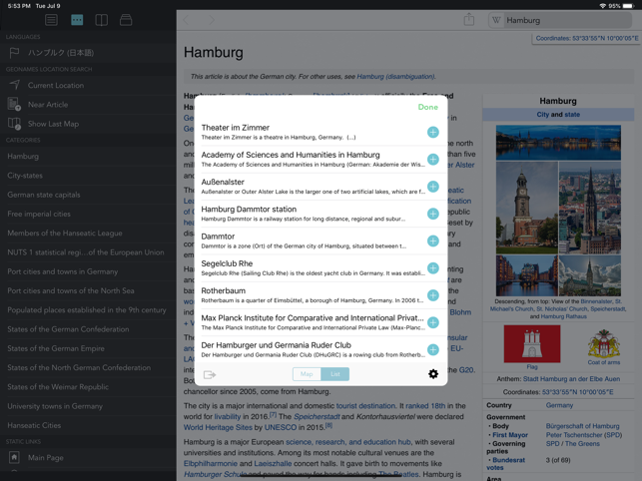Open the Peter Tschentscher (SPD) link
The width and height of the screenshot is (642, 481).
pyautogui.click(x=584, y=435)
